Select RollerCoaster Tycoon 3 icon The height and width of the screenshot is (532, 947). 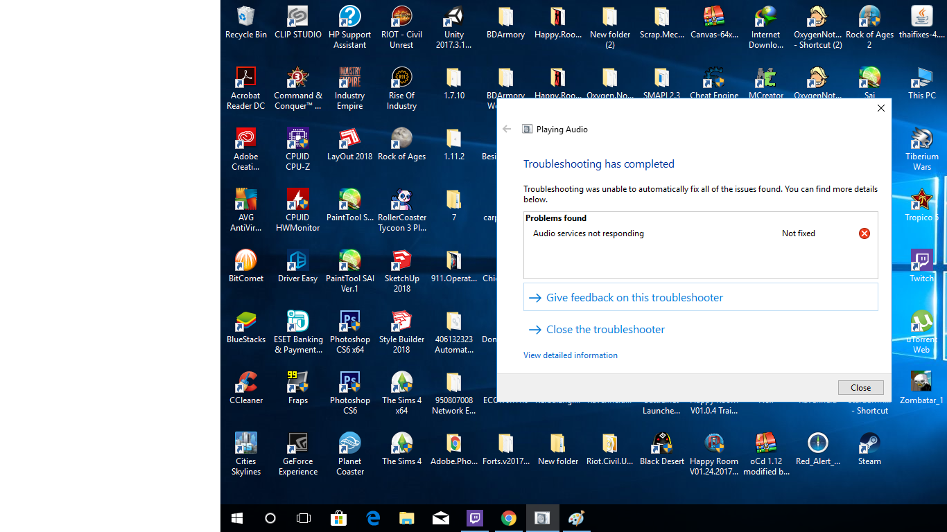(x=401, y=210)
